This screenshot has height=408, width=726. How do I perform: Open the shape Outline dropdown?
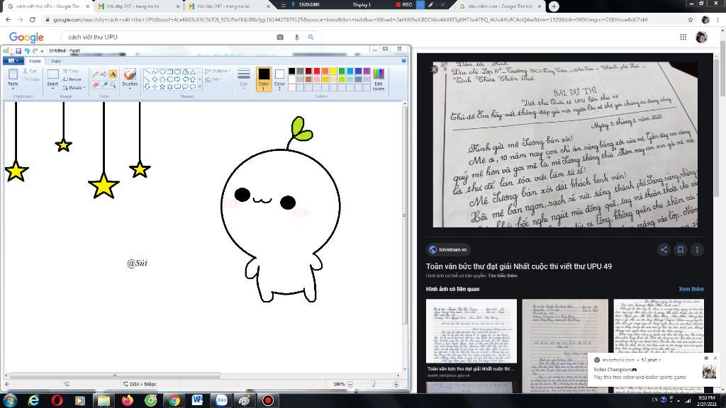tap(218, 72)
